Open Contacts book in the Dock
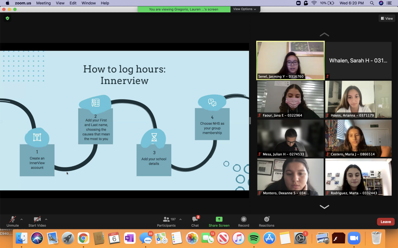 99,238
